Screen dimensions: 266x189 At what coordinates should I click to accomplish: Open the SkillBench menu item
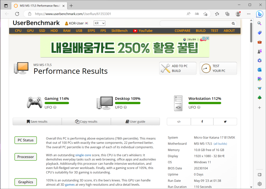(x=120, y=31)
